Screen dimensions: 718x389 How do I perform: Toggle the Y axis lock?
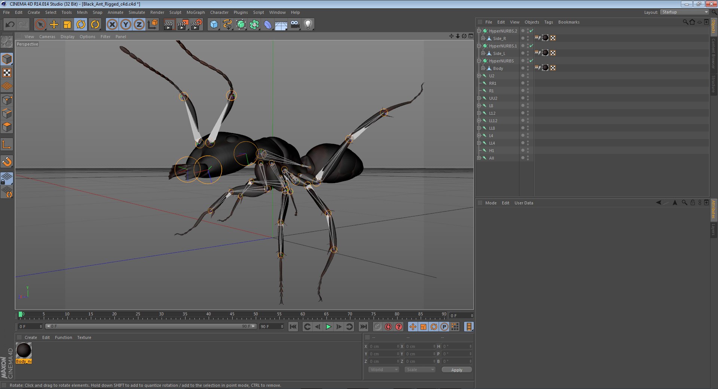(x=126, y=25)
